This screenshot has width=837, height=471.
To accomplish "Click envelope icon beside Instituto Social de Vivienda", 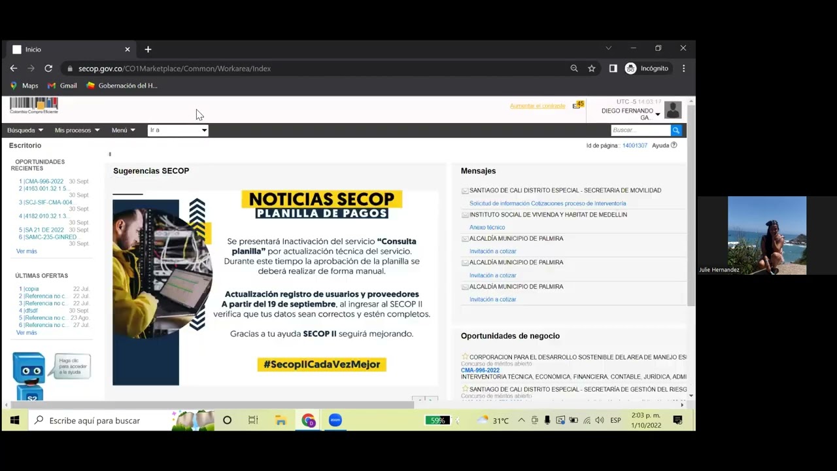I will click(465, 215).
